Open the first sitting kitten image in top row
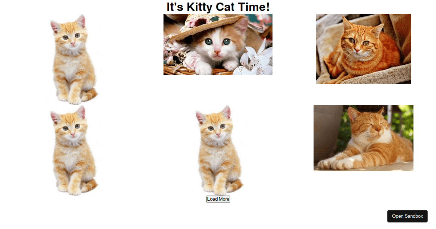The image size is (436, 229). tap(73, 59)
